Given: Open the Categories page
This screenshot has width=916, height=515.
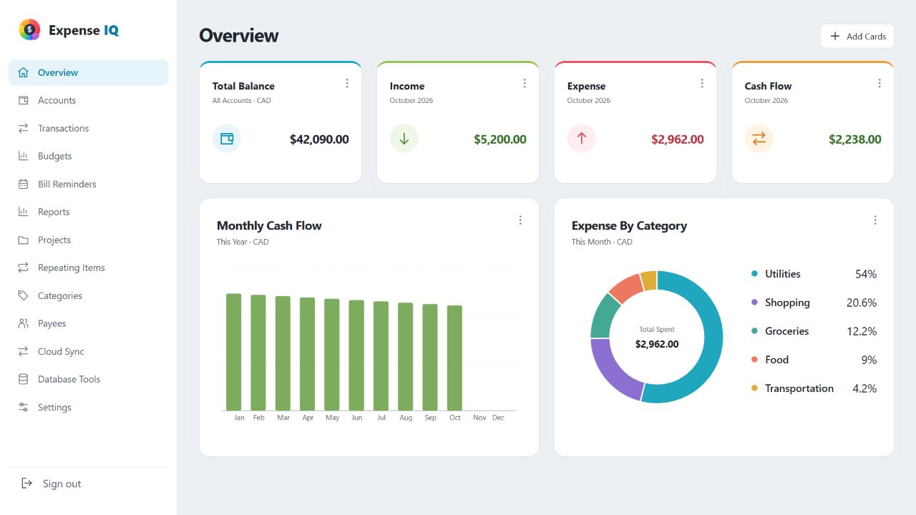Looking at the screenshot, I should 89,295.
